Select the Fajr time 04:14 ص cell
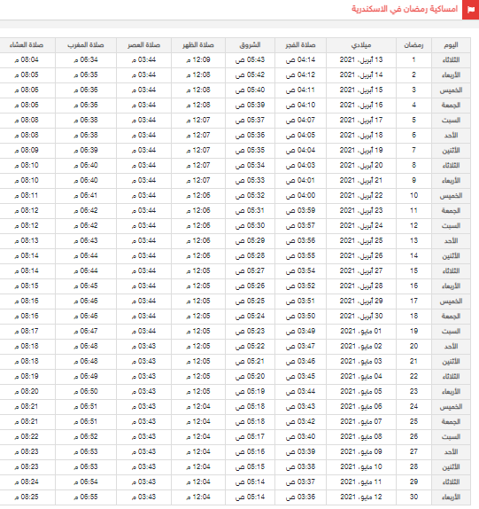The image size is (479, 509). (x=300, y=60)
